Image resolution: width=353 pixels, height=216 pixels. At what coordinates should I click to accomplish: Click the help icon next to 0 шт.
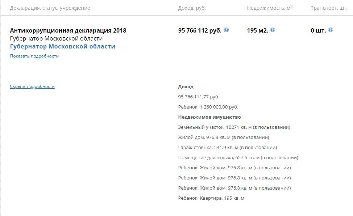point(331,30)
